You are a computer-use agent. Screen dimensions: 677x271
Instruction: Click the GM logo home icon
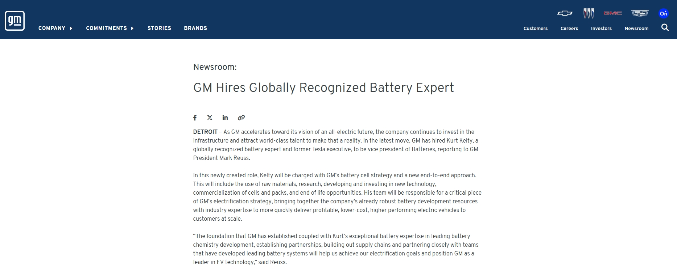click(15, 21)
